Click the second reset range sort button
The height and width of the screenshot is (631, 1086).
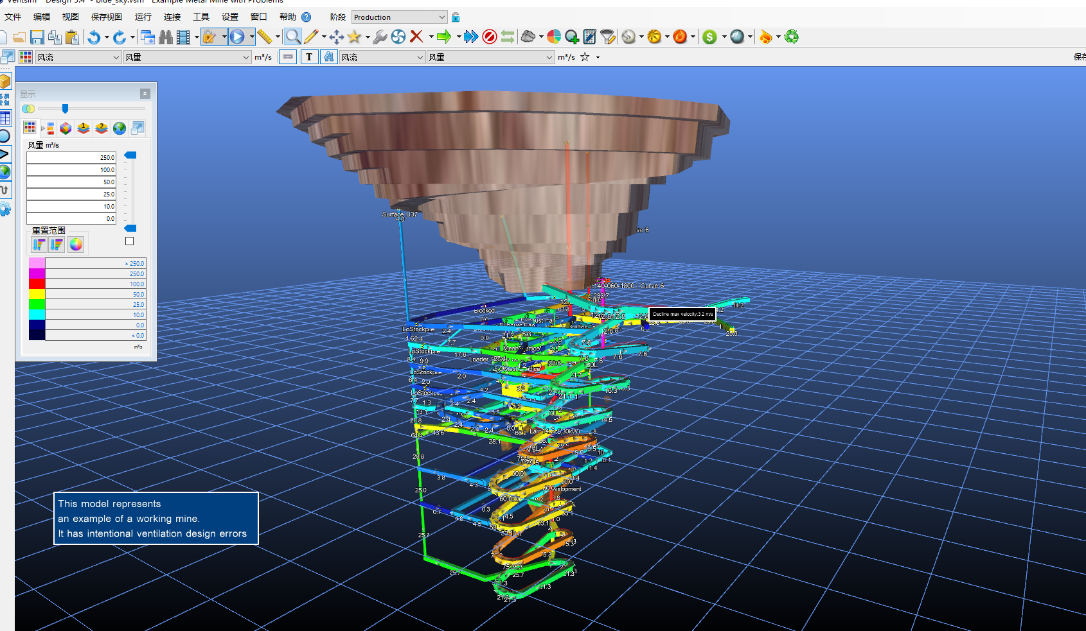pos(57,245)
